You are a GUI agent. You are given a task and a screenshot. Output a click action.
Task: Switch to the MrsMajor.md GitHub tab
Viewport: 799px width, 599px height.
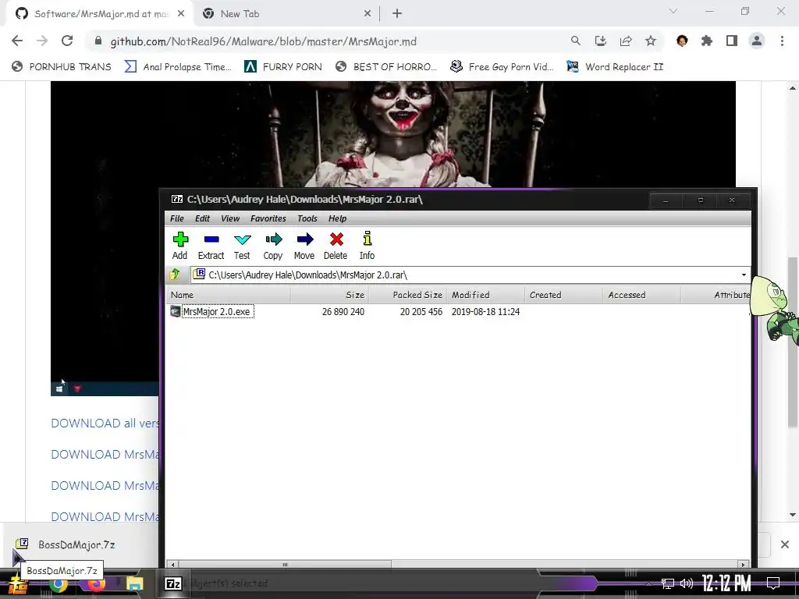coord(99,14)
